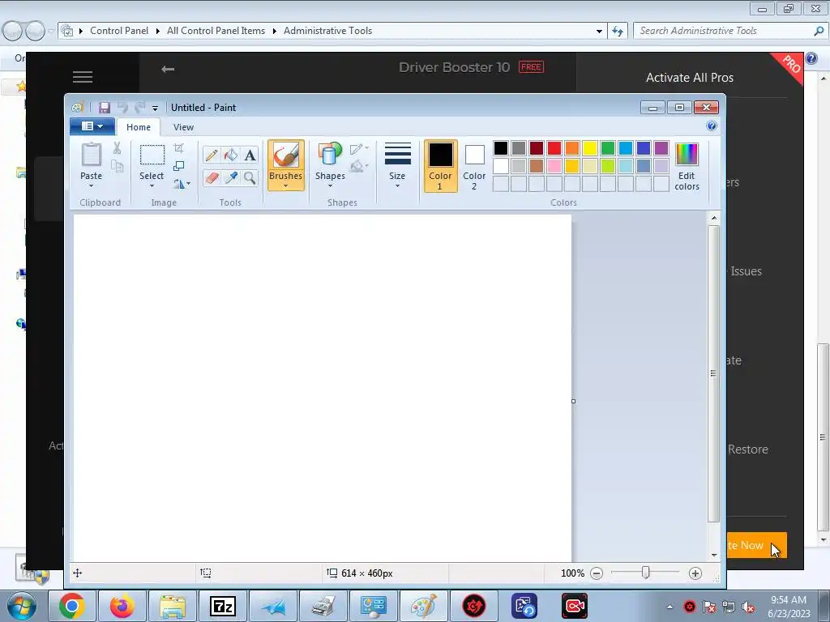Click the Paint Help question mark icon
The height and width of the screenshot is (622, 830).
tap(712, 126)
